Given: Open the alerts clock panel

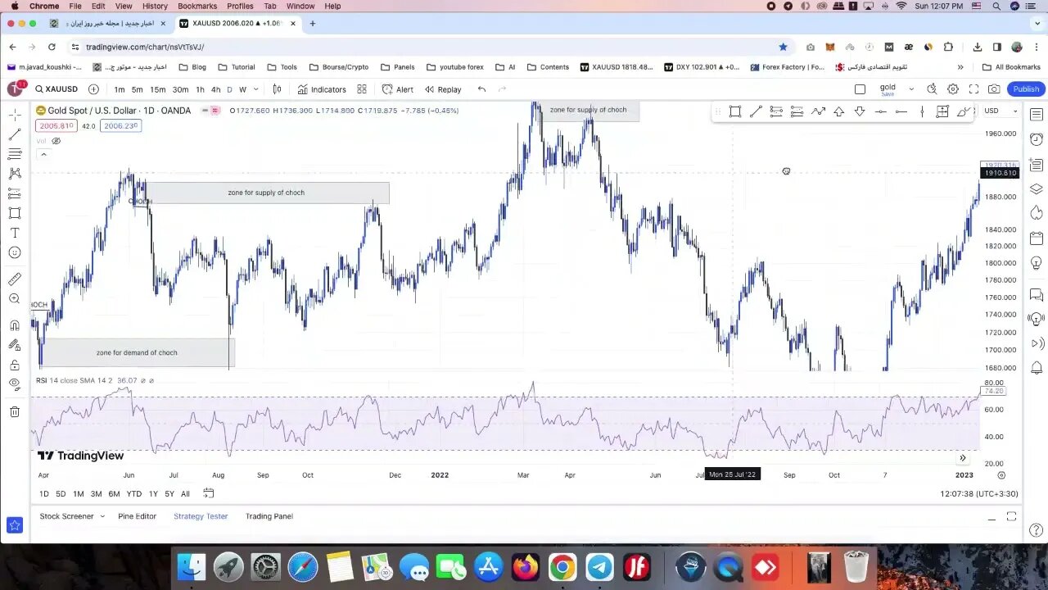Looking at the screenshot, I should point(1037,139).
